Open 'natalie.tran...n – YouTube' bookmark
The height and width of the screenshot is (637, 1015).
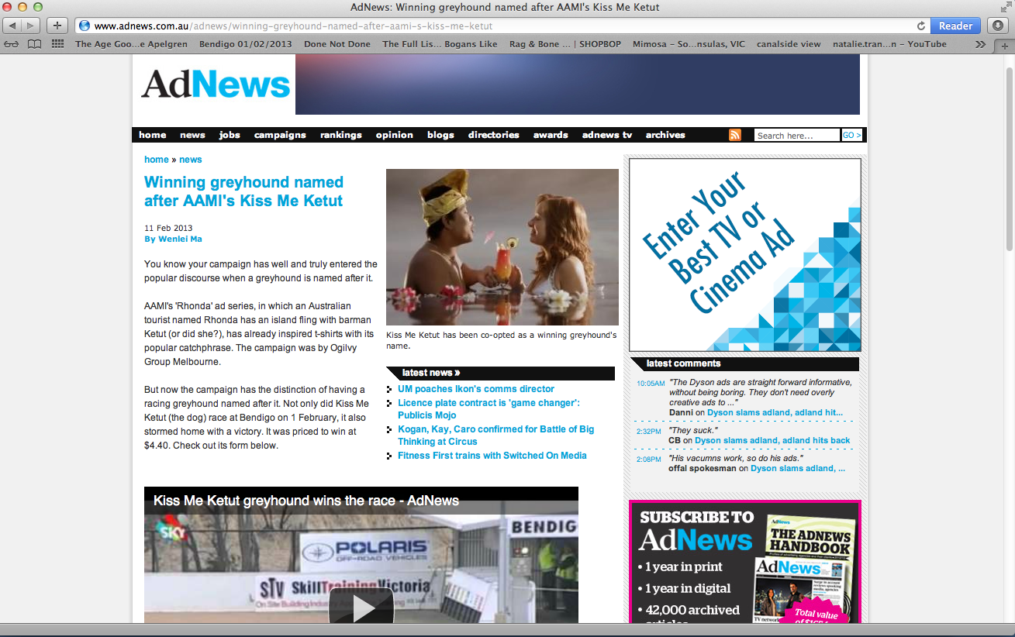click(889, 44)
